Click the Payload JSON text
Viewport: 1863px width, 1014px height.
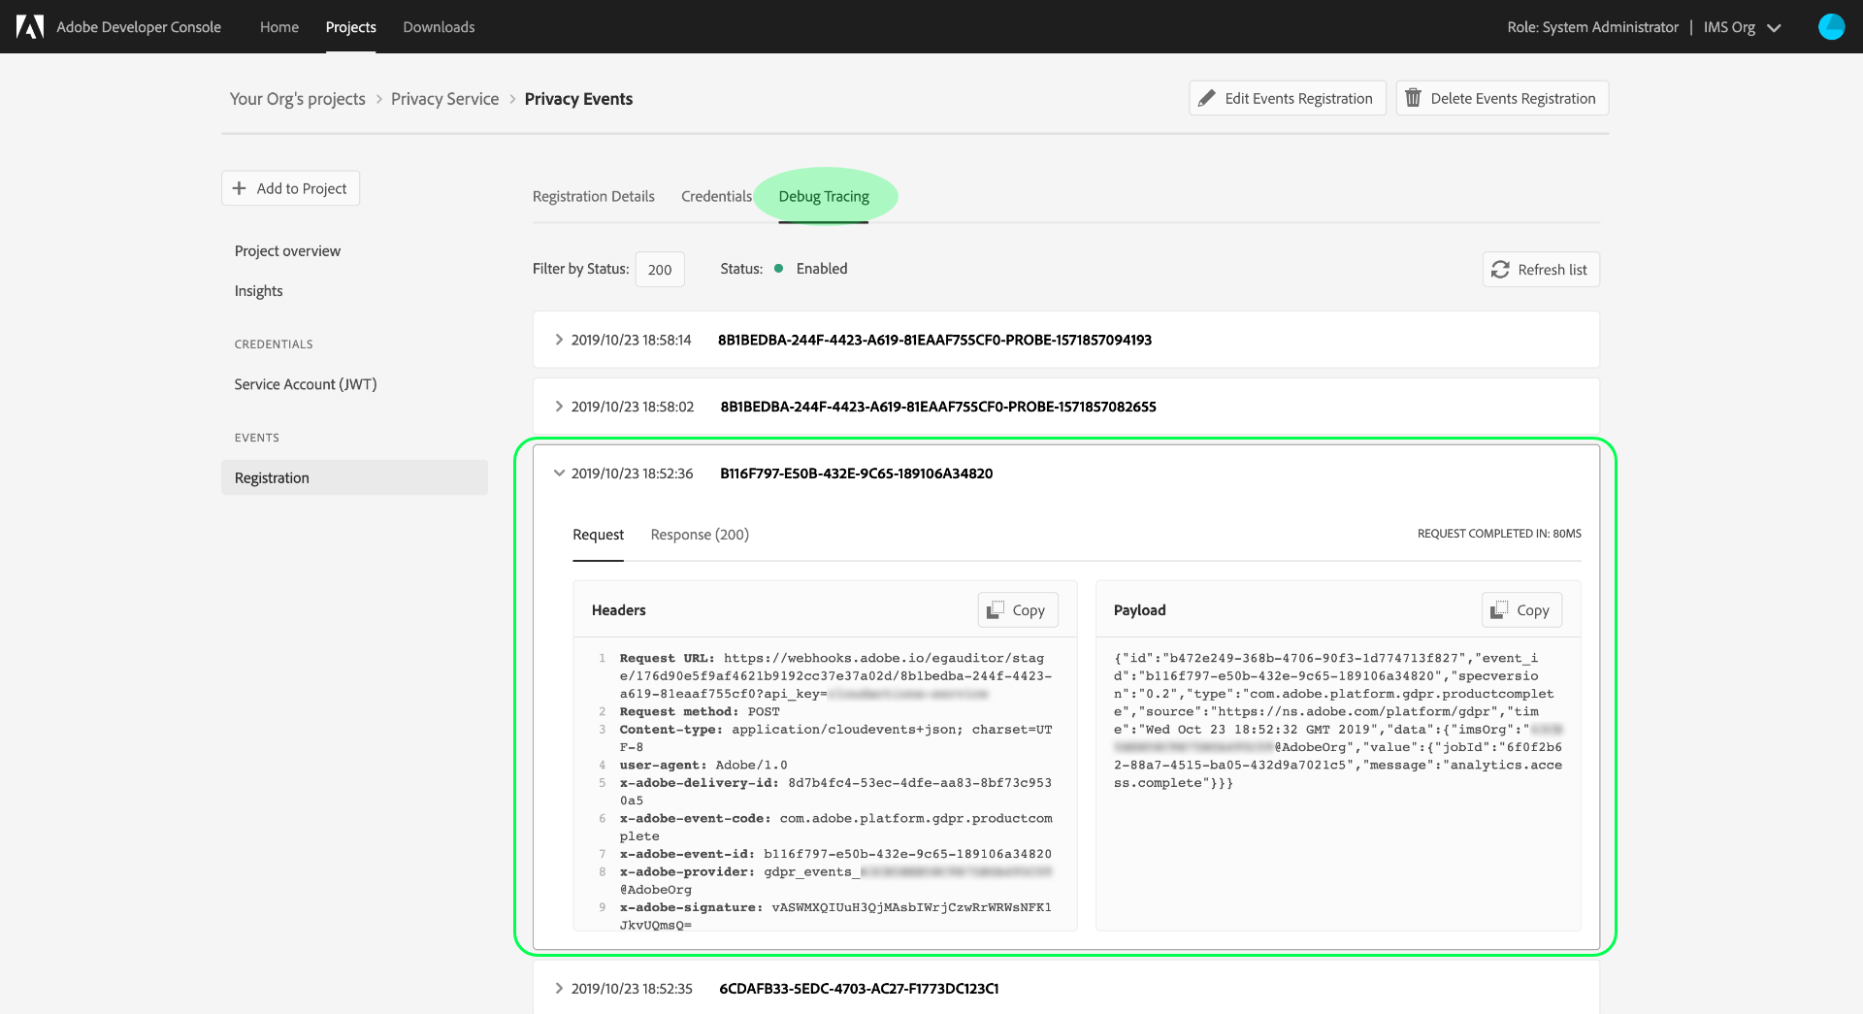[1338, 721]
